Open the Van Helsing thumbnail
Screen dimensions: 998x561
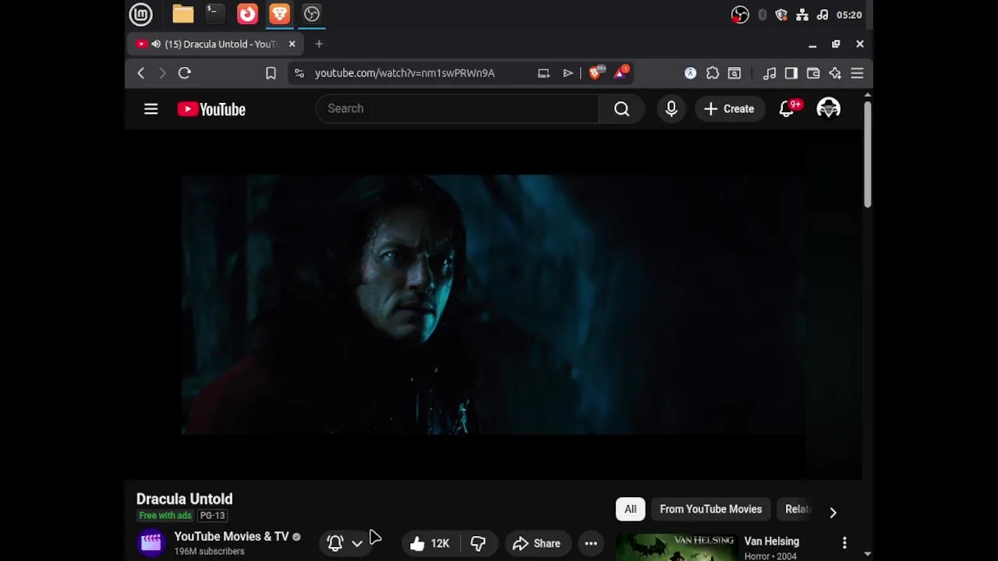[x=677, y=547]
